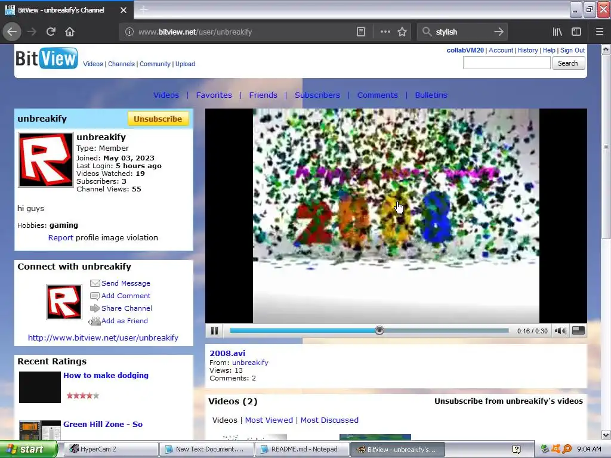Screen dimensions: 611x458
Task: Open the Favorites channel tab
Action: [x=214, y=95]
